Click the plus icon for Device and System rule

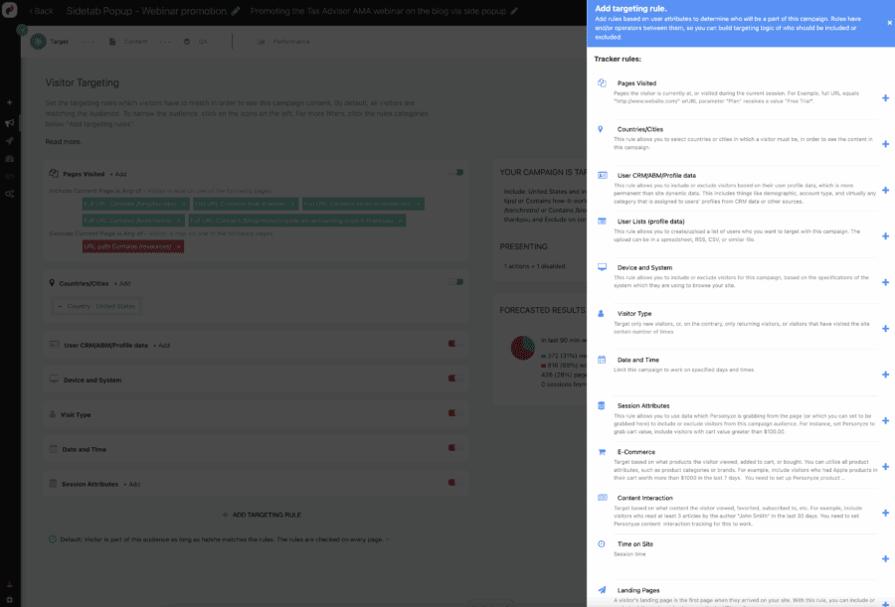[884, 282]
